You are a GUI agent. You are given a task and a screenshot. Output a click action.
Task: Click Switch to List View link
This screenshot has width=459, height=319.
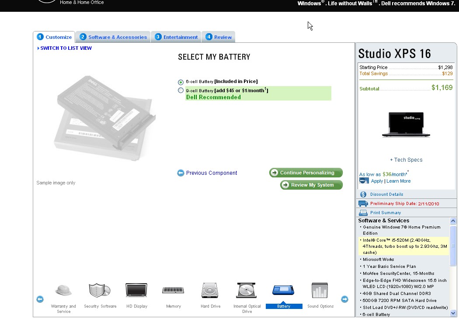(64, 48)
